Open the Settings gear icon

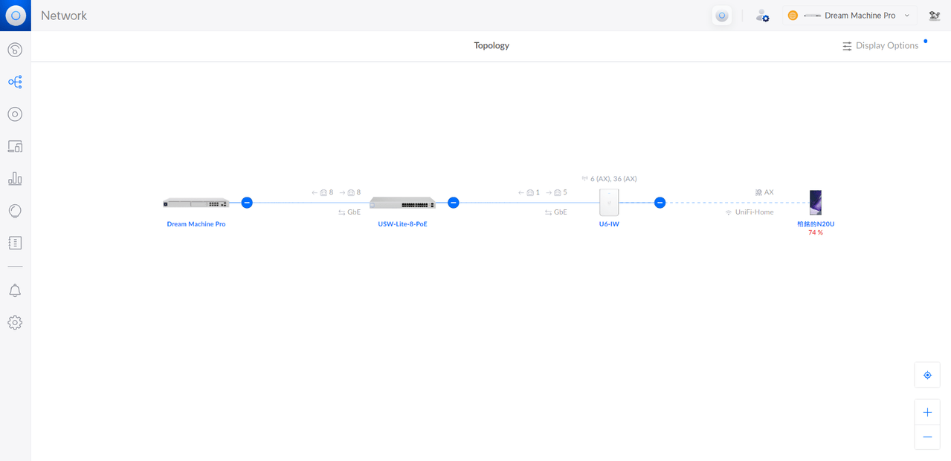15,323
